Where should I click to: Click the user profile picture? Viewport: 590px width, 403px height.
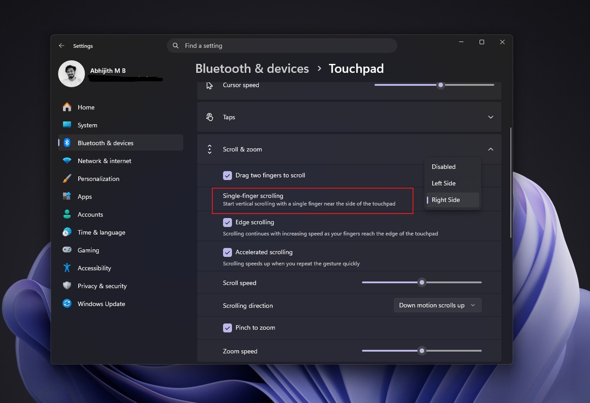72,74
